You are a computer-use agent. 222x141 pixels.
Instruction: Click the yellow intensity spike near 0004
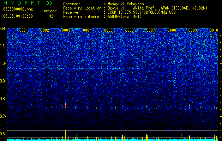(87, 136)
